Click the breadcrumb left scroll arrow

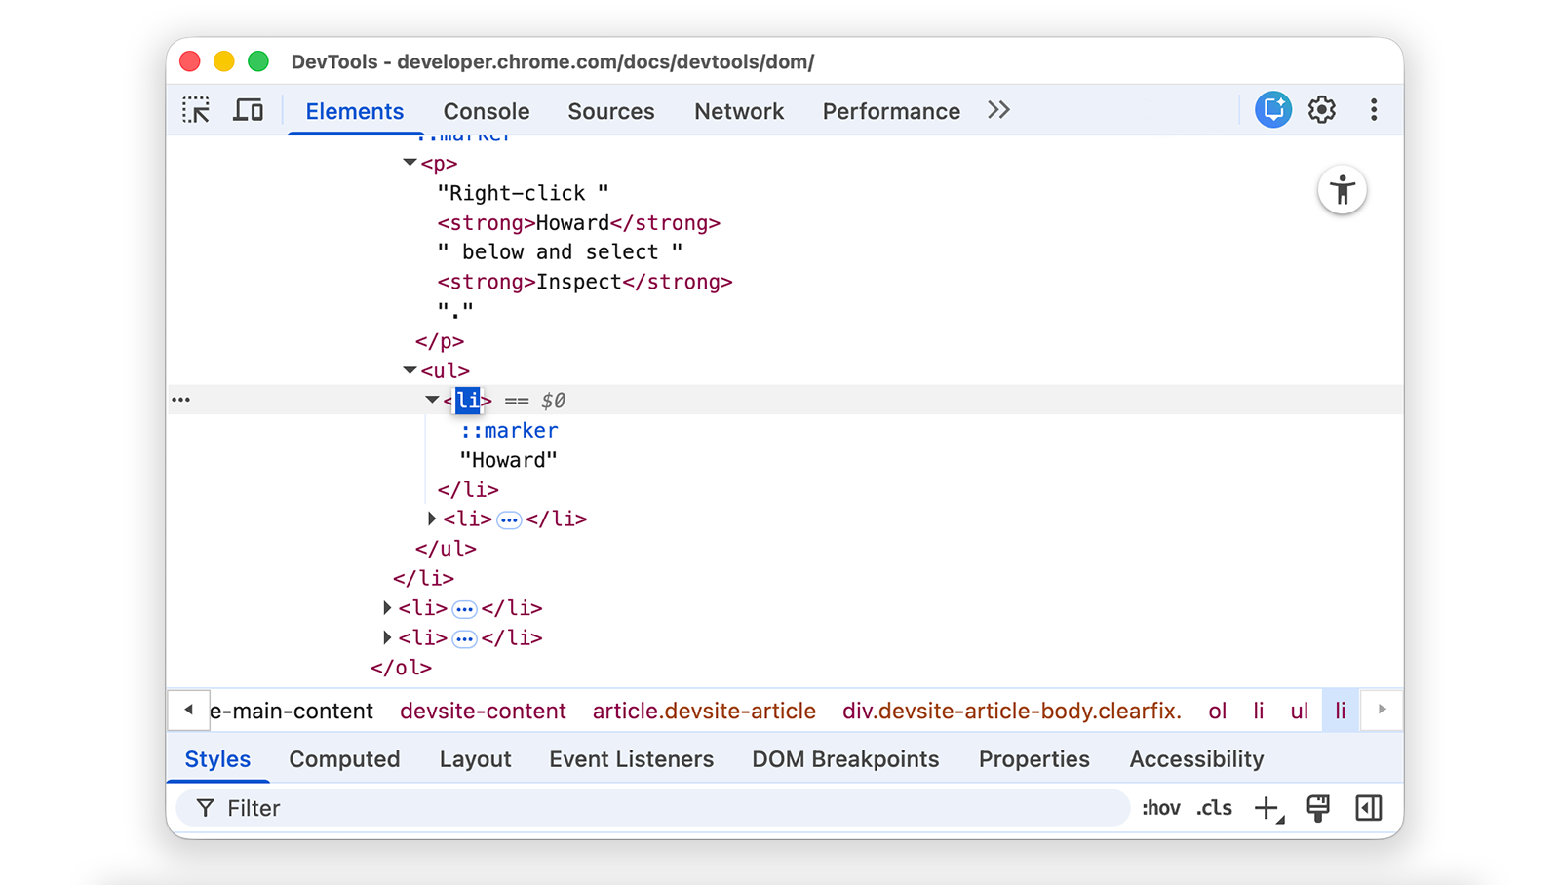coord(188,711)
